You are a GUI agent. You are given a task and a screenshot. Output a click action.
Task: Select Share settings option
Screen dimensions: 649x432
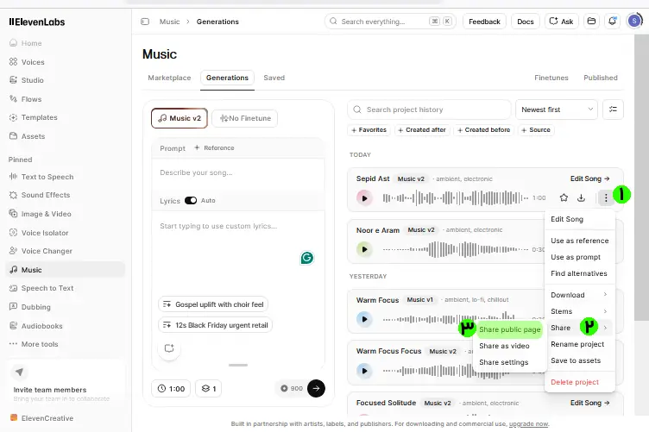point(504,362)
